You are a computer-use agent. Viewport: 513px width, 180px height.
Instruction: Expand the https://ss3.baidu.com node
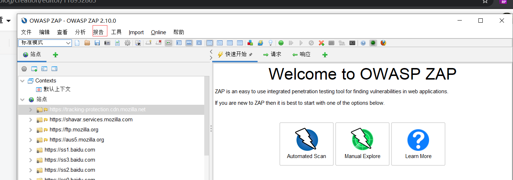pyautogui.click(x=31, y=160)
